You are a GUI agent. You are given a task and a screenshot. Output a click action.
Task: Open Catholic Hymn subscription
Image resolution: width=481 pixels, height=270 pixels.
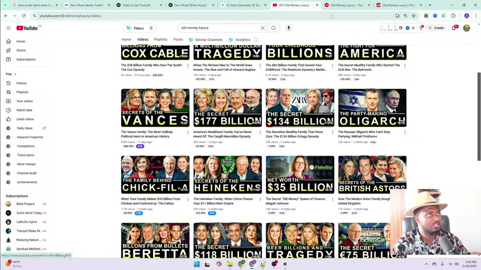pyautogui.click(x=26, y=222)
